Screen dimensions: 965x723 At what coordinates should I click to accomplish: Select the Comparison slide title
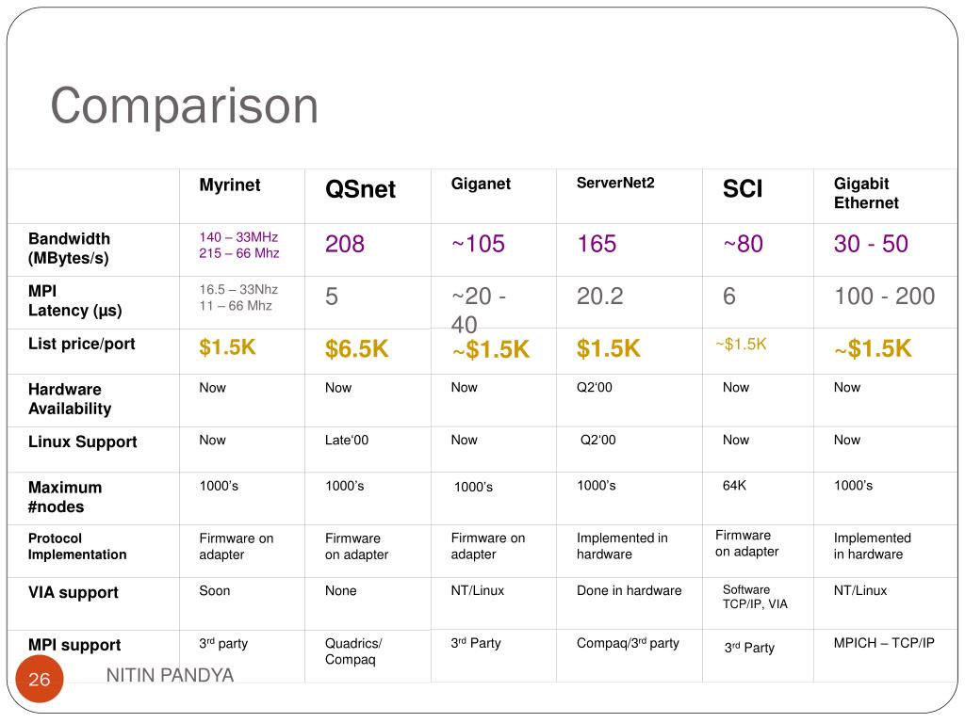click(x=184, y=105)
